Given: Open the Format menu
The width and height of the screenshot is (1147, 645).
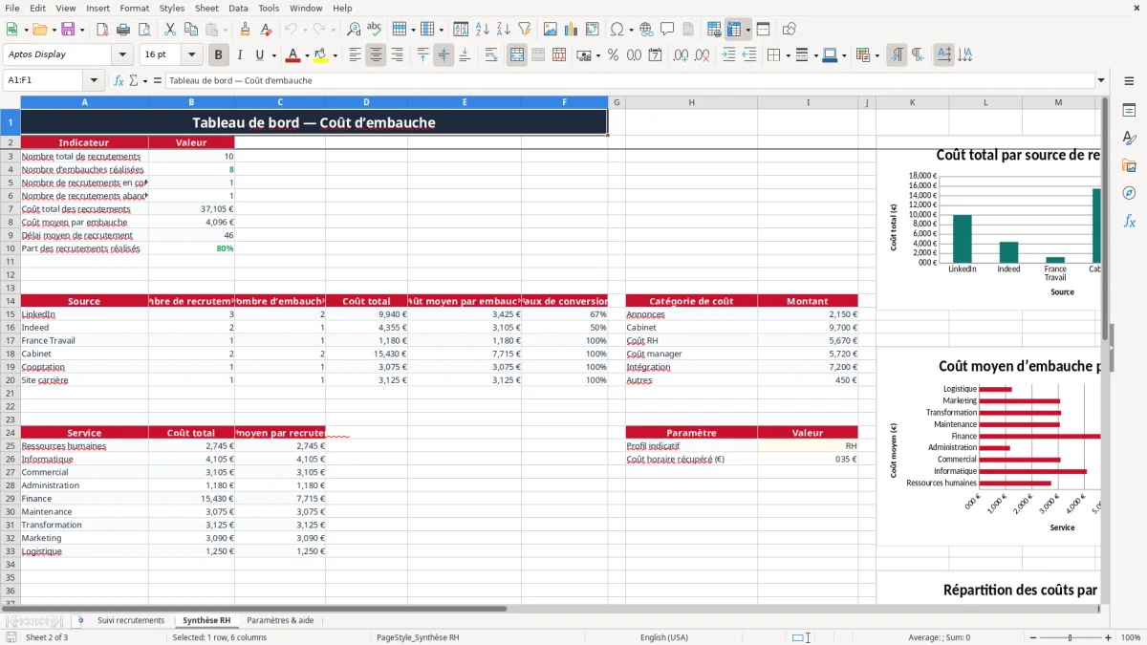Looking at the screenshot, I should pos(135,8).
